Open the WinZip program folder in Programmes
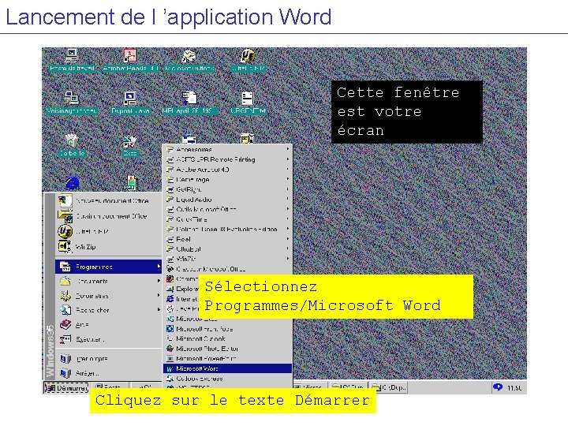The height and width of the screenshot is (426, 568). click(x=227, y=259)
